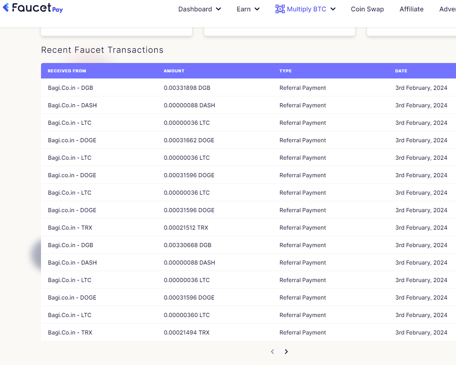Click the AMOUNT column header
Screen dimensions: 456x365
click(174, 71)
